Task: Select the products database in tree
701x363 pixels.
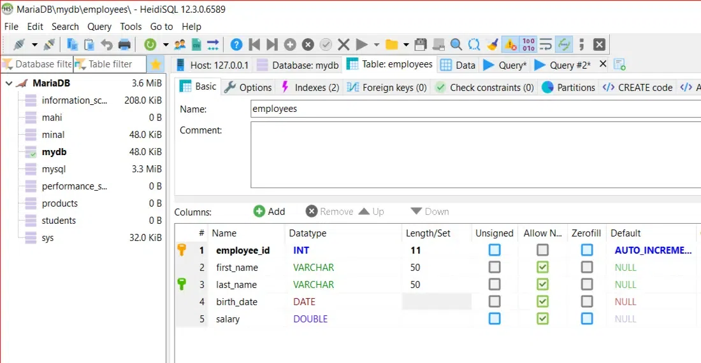Action: [60, 203]
